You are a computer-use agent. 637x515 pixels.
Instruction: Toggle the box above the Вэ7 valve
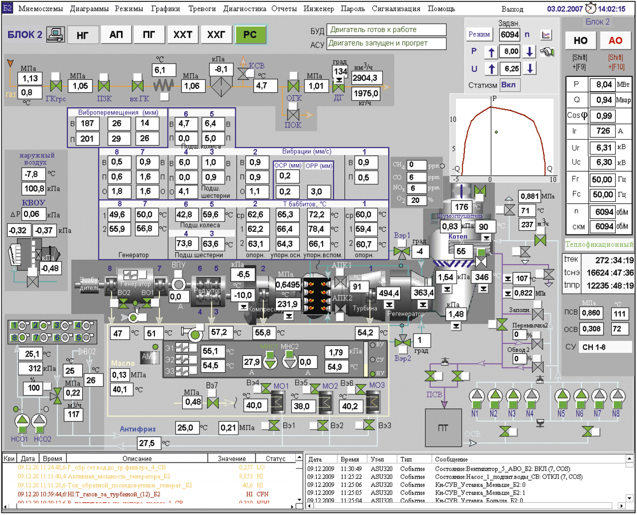213,392
